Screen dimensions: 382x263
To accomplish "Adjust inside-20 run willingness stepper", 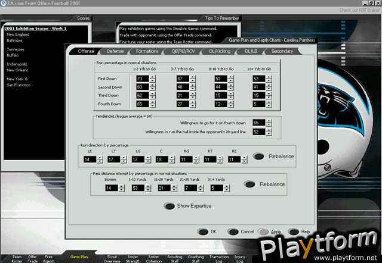I will point(269,132).
